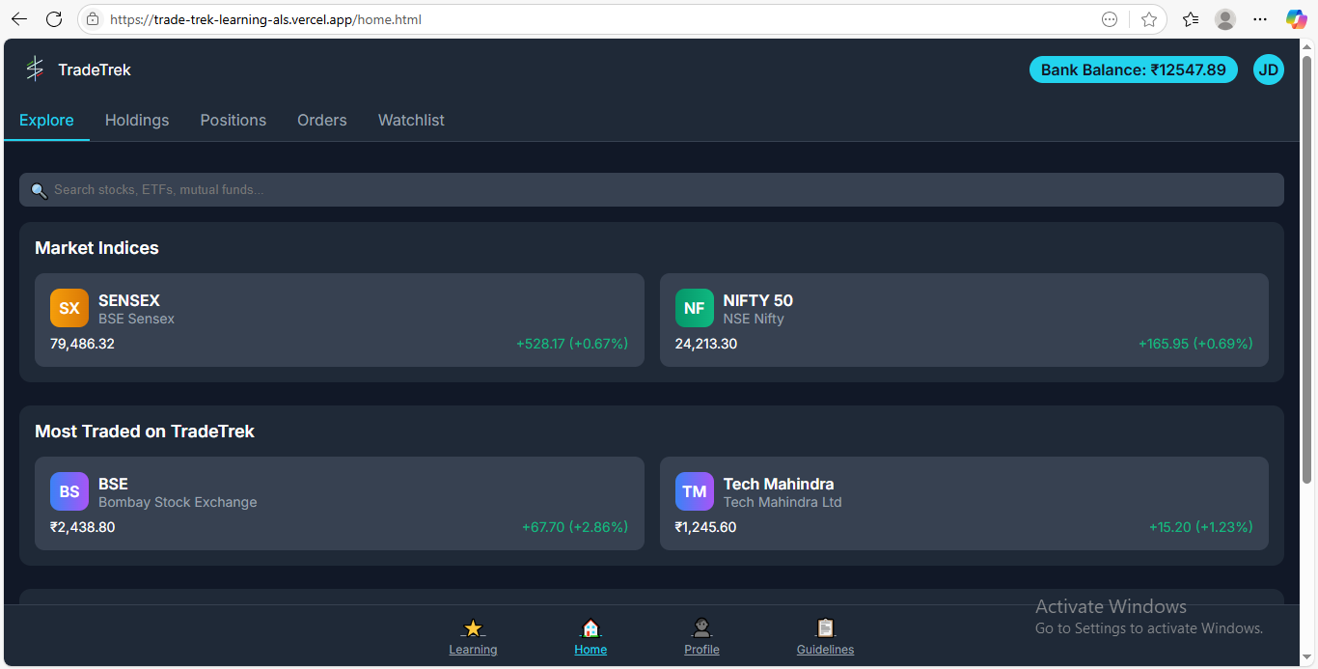Add page to favorites star icon
This screenshot has width=1318, height=669.
coord(1149,19)
